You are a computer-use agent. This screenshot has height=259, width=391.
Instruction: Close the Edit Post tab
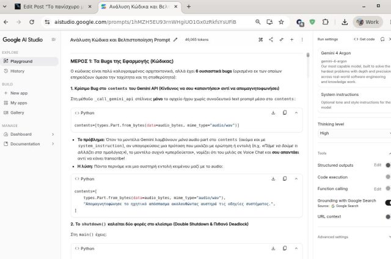point(90,7)
